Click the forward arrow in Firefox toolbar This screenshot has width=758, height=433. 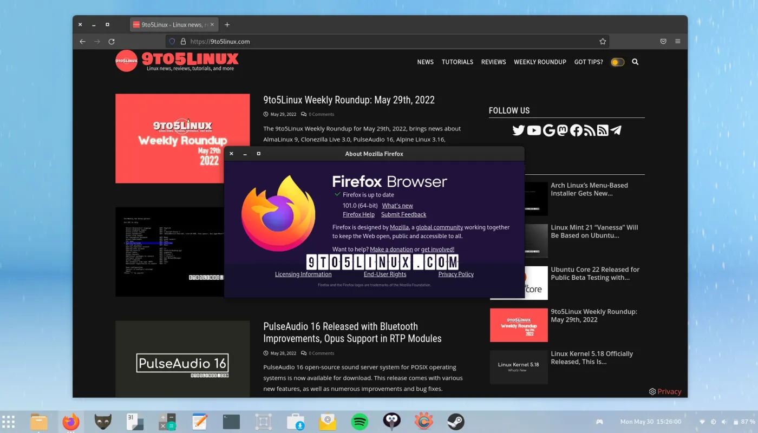[97, 41]
